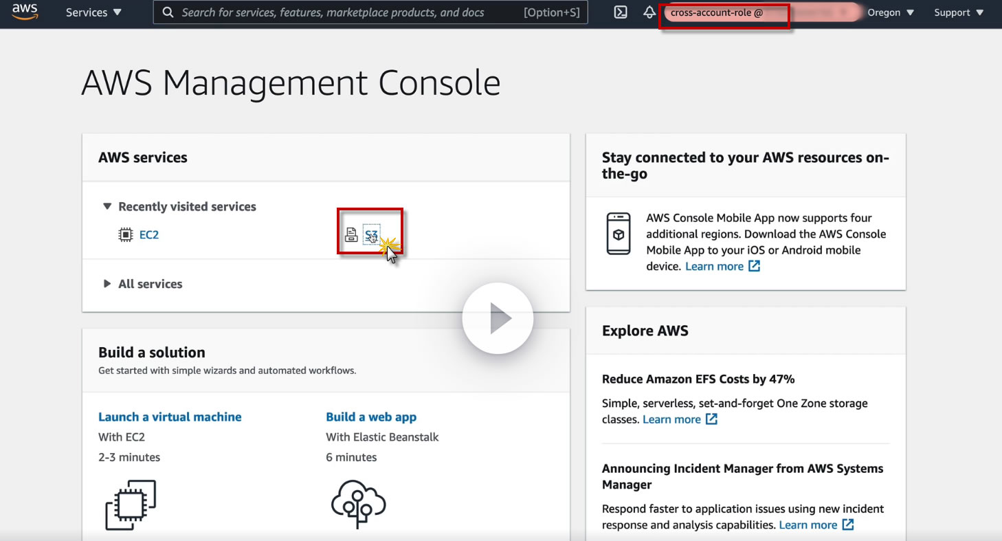Open the Services dropdown menu
This screenshot has width=1002, height=541.
[93, 12]
